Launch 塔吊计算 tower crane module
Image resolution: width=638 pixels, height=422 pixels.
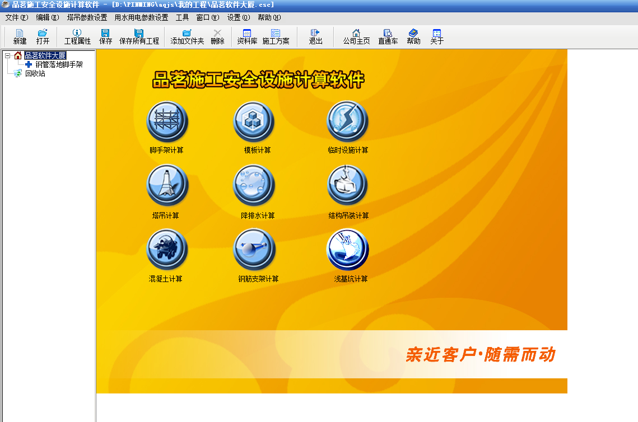click(x=167, y=185)
